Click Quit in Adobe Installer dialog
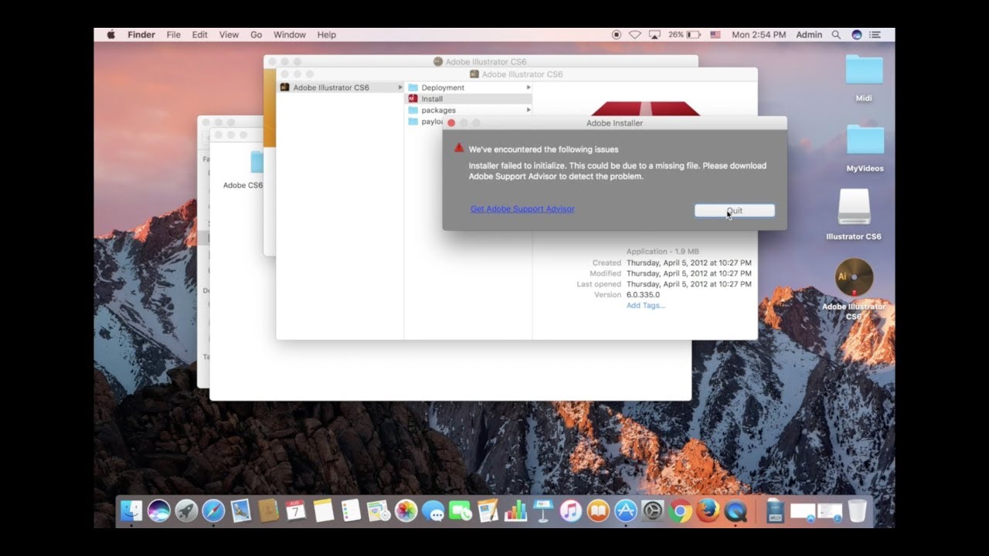This screenshot has height=556, width=989. point(734,211)
